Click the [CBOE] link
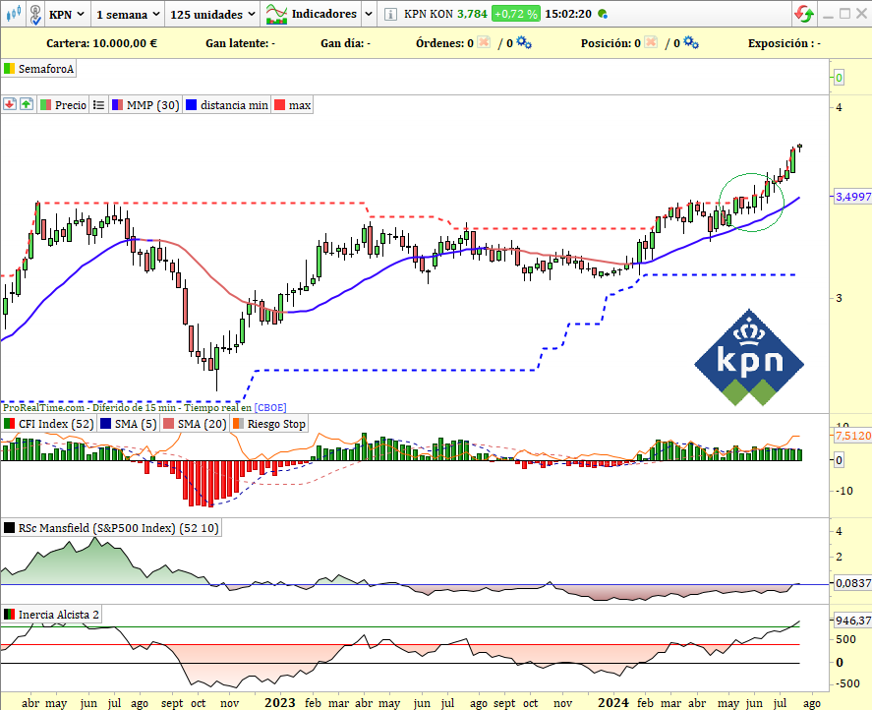 pos(270,408)
